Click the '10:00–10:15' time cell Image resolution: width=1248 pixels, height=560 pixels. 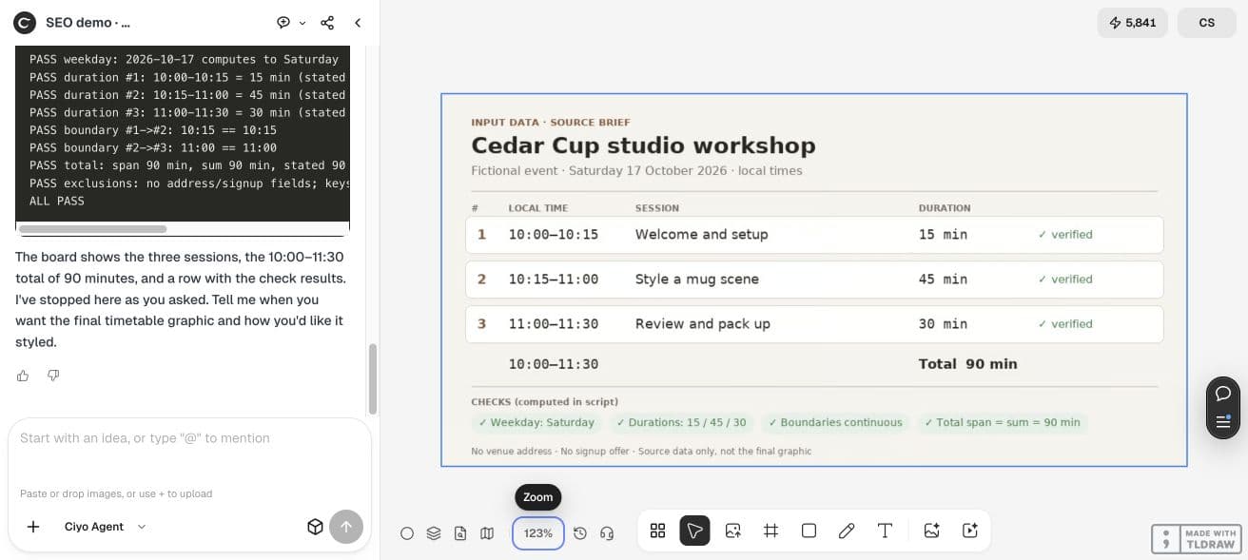554,235
